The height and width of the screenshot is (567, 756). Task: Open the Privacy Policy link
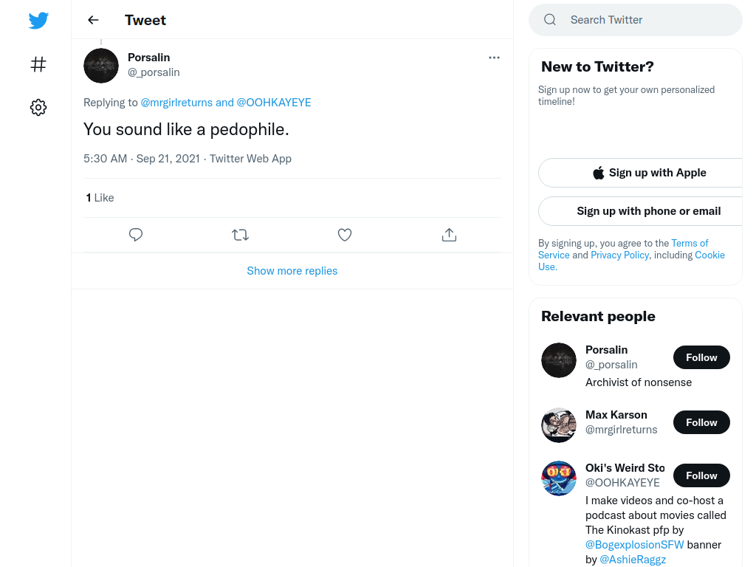pos(619,255)
